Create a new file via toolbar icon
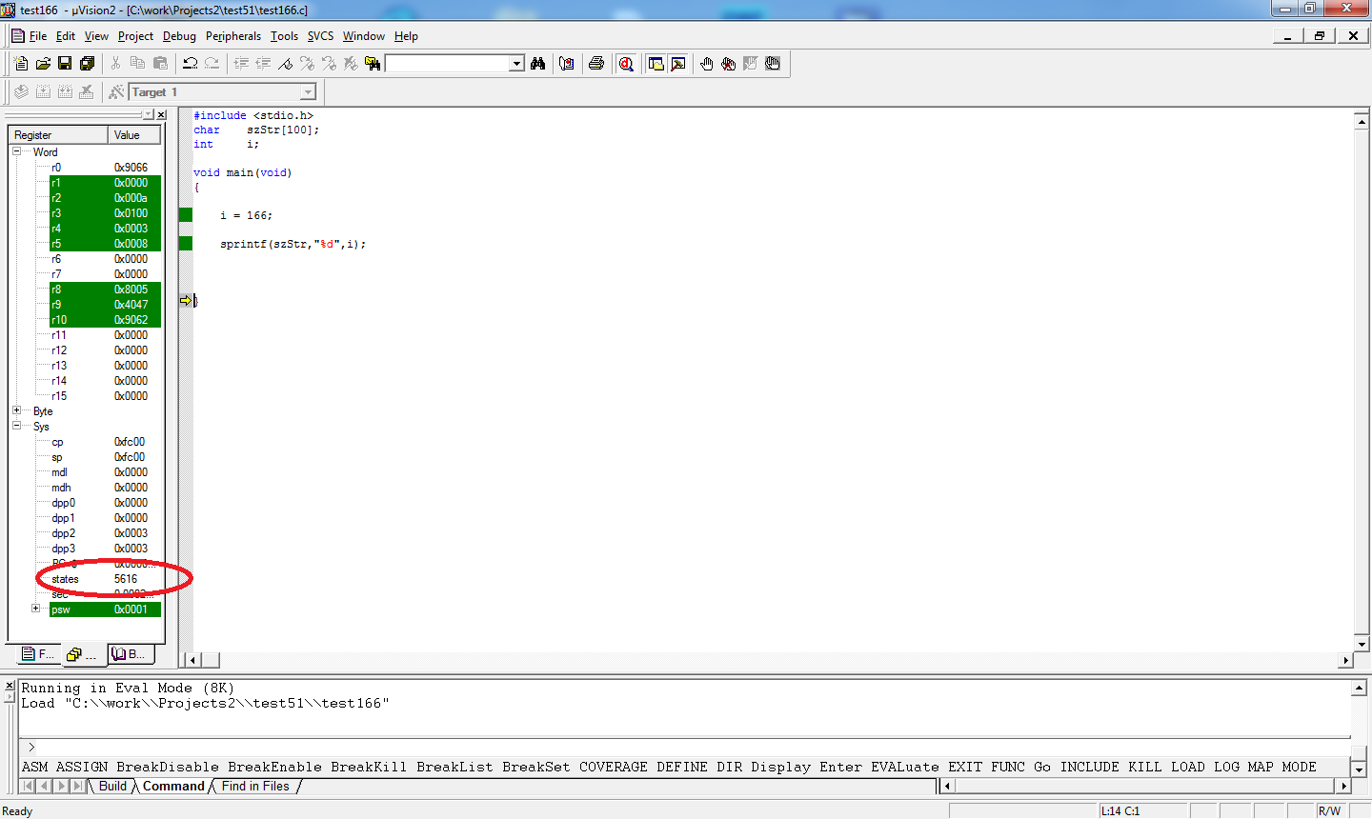1372x819 pixels. (22, 64)
